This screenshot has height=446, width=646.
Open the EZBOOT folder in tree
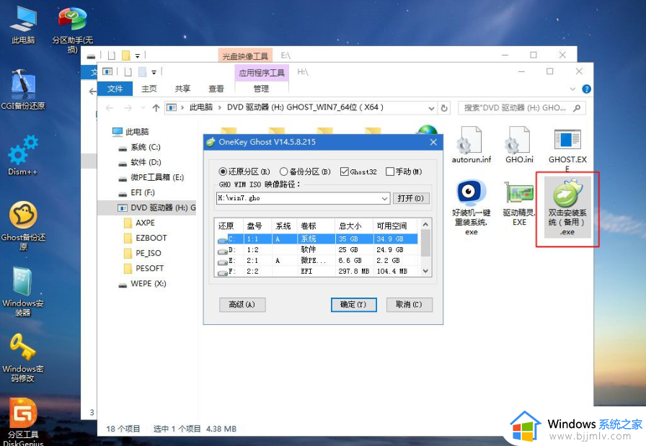coord(146,238)
